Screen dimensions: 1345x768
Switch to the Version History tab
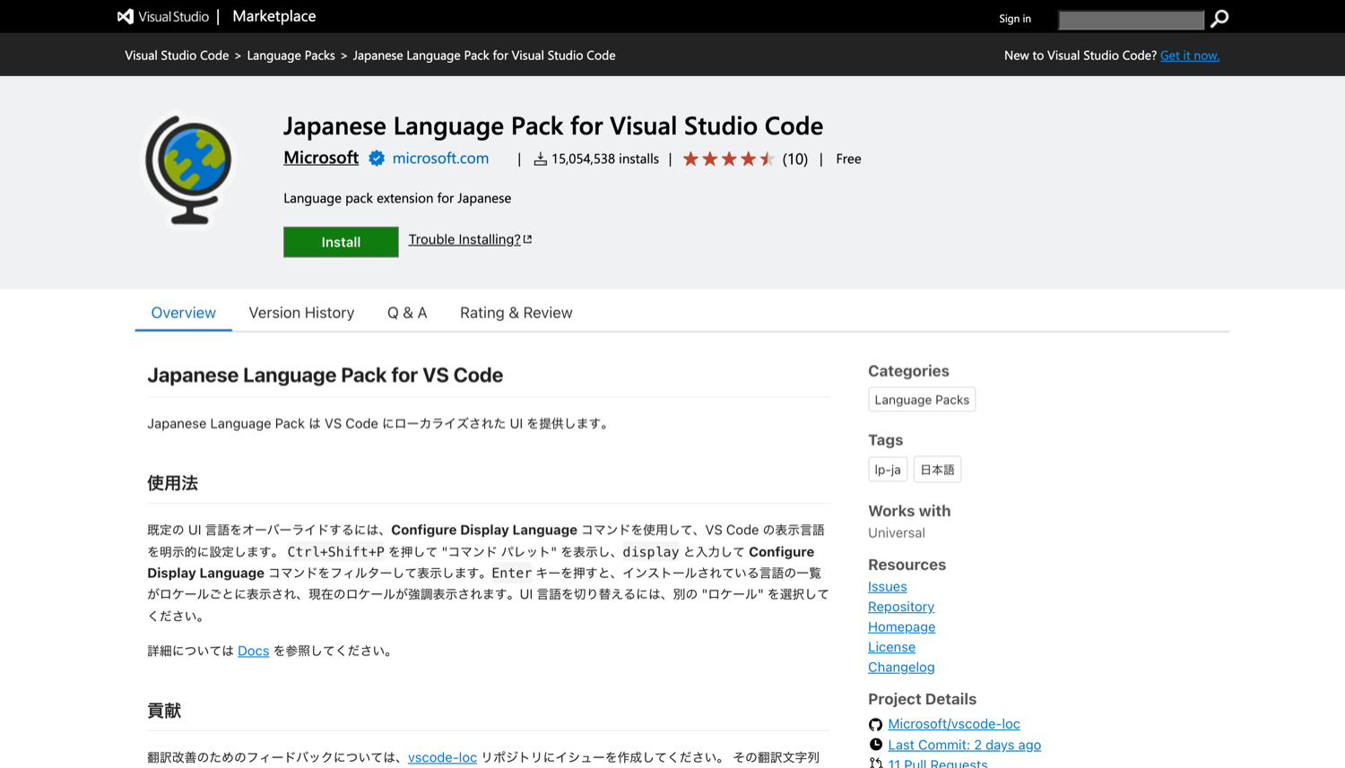click(301, 313)
